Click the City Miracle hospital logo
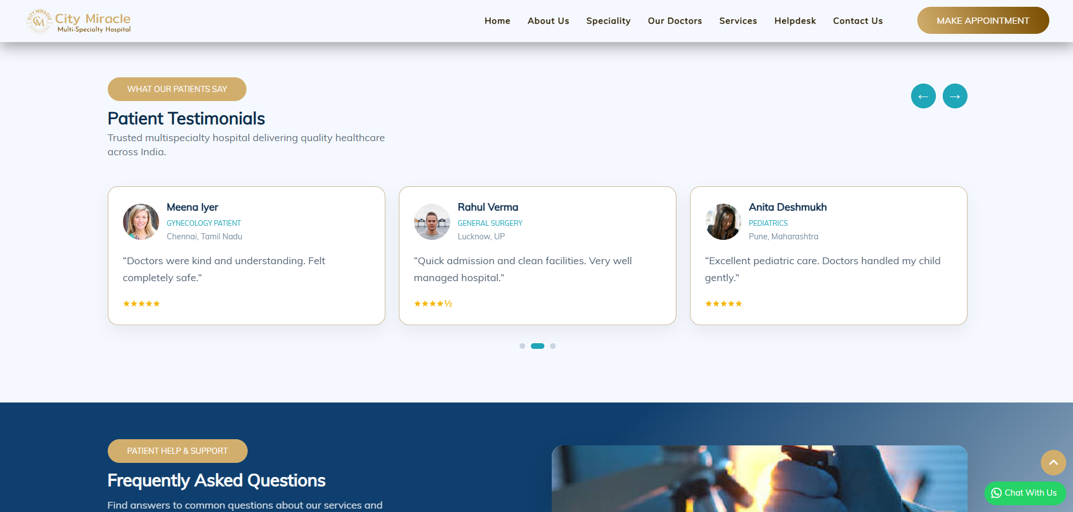The height and width of the screenshot is (512, 1073). pos(79,21)
